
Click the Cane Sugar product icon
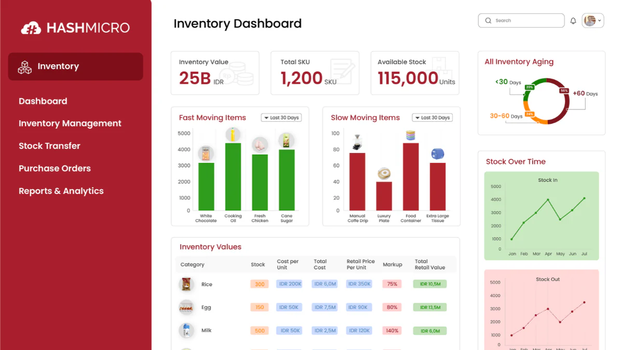point(287,141)
